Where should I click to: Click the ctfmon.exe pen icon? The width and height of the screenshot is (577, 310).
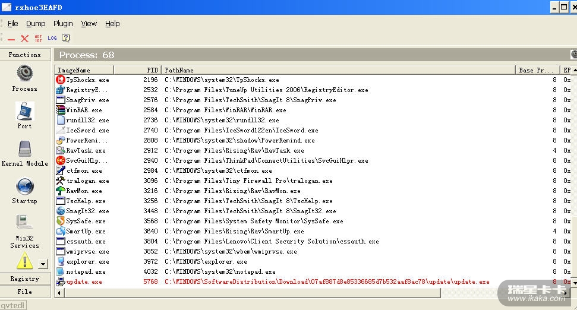(61, 170)
